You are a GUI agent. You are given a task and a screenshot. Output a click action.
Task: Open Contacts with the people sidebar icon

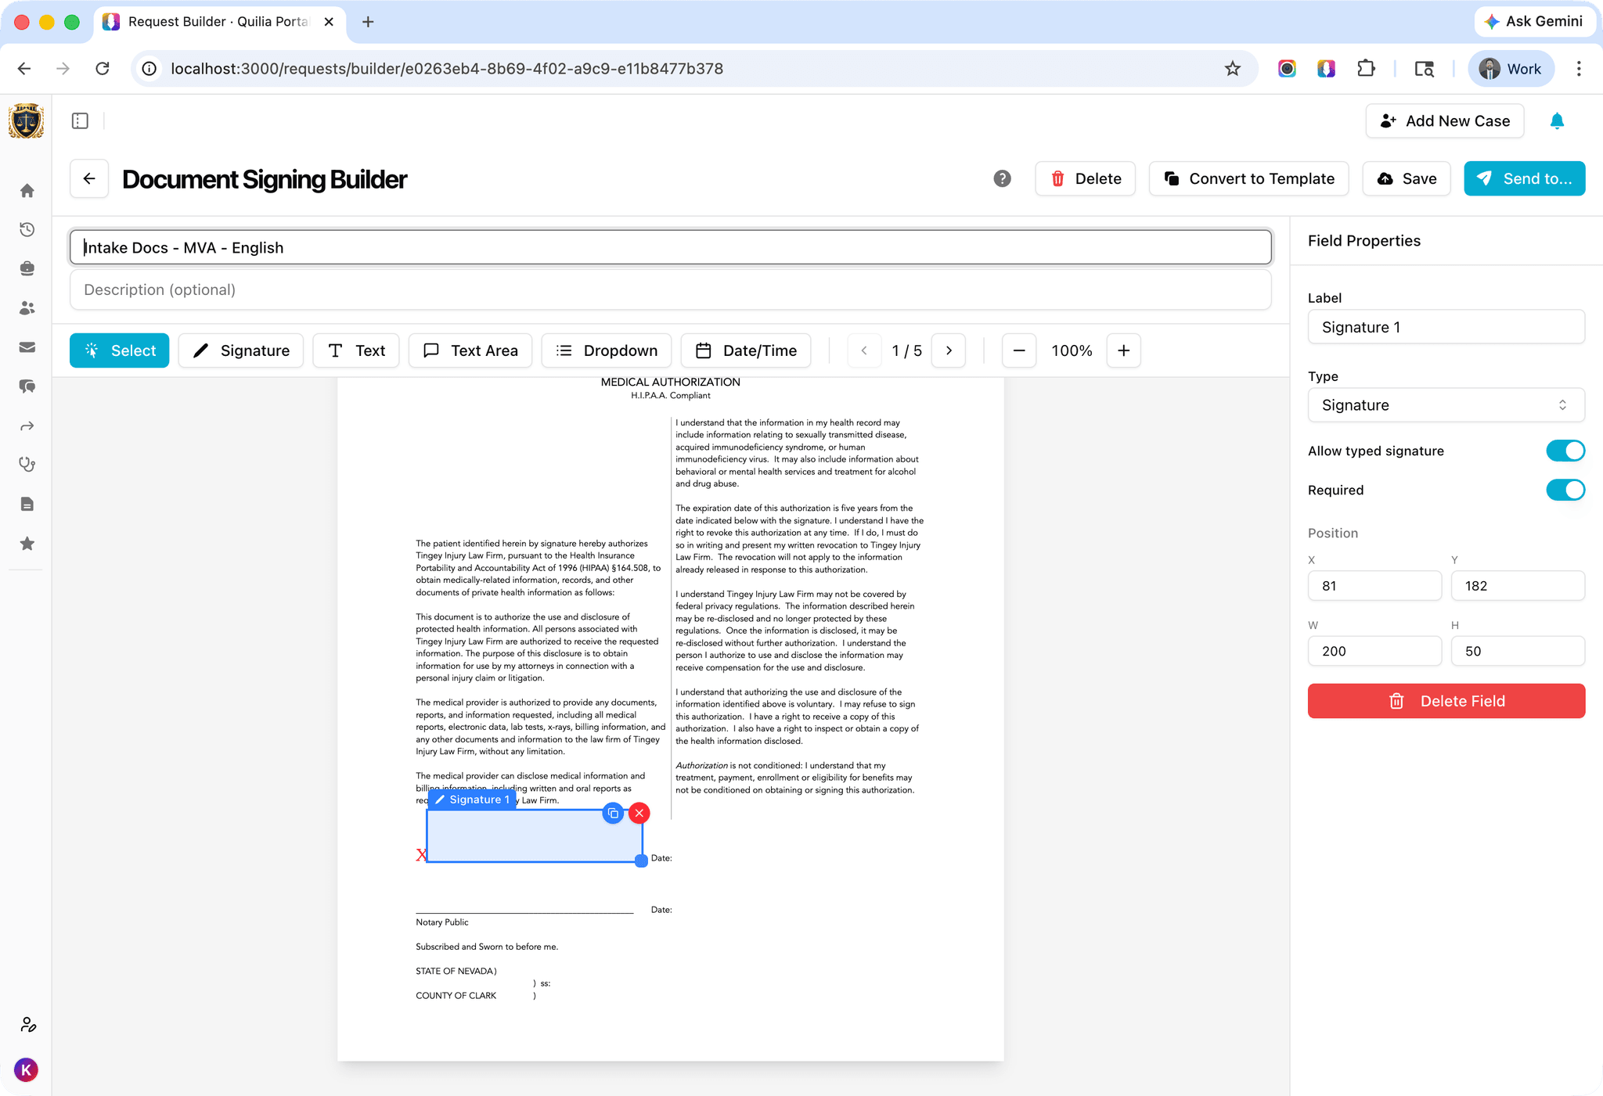27,307
